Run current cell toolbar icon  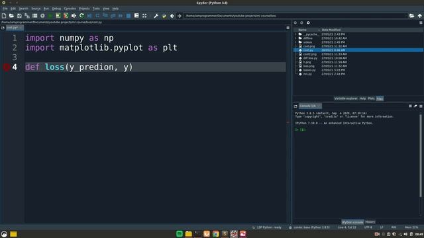[58, 16]
